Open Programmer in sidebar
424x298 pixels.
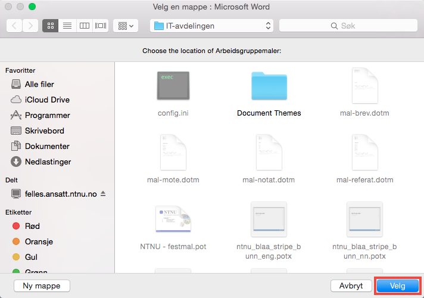57,115
